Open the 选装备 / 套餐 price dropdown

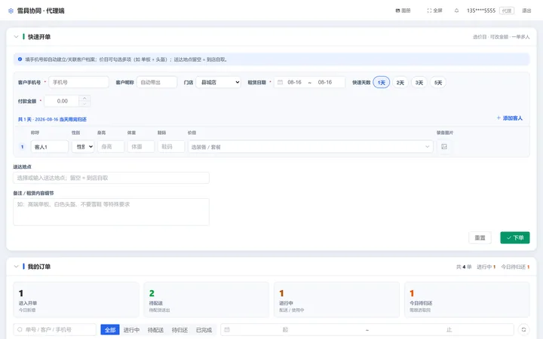[x=310, y=147]
